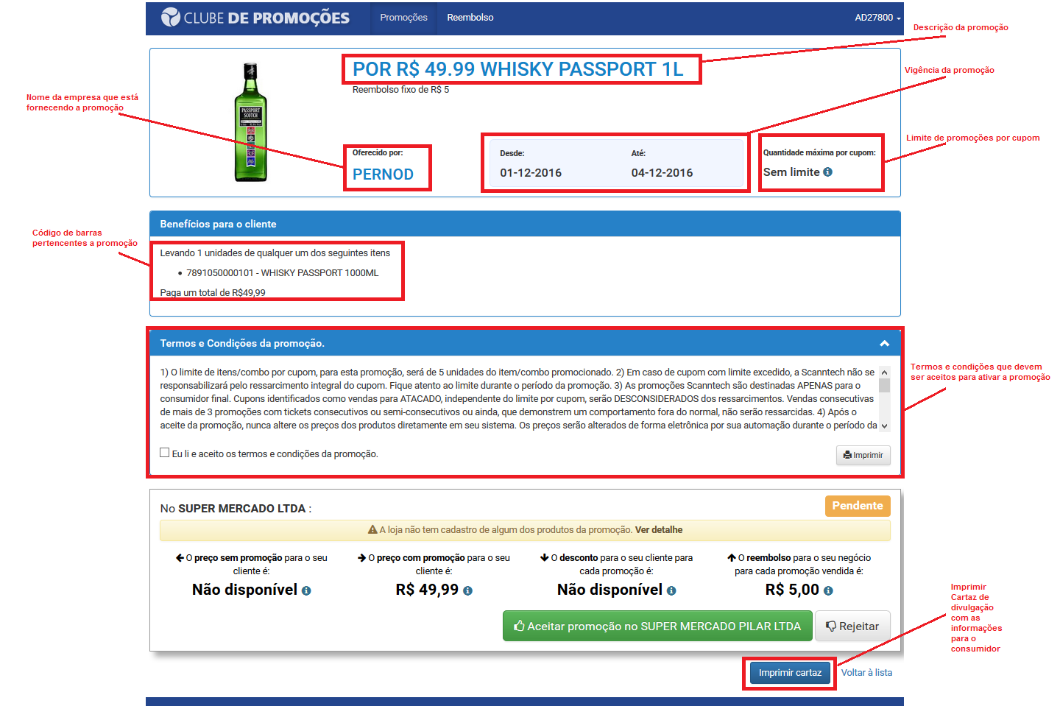Click Aceitar promoção no SUPER MERCADO PILAR LTDA
Image resolution: width=1060 pixels, height=706 pixels.
click(657, 626)
